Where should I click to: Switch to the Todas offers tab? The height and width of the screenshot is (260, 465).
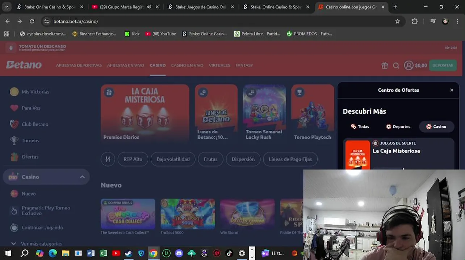pos(360,126)
